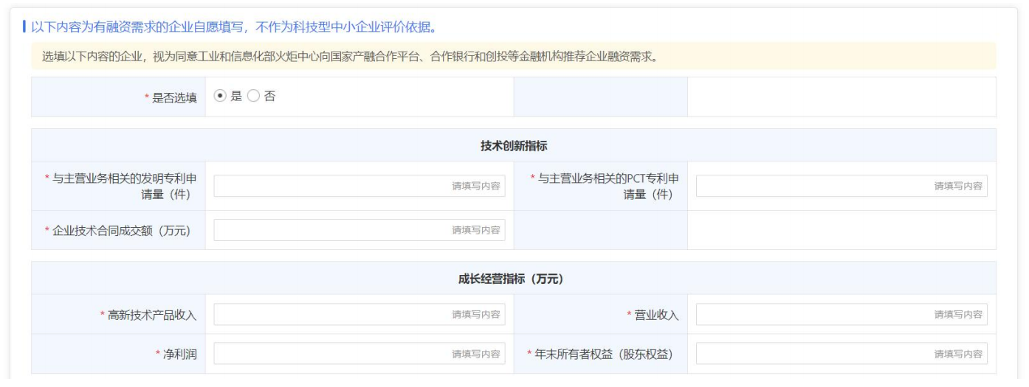
Task: Click the 营业收入 input field
Action: point(842,315)
